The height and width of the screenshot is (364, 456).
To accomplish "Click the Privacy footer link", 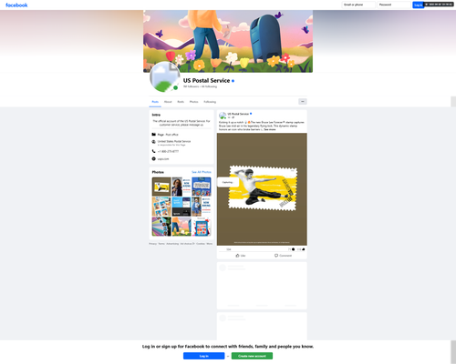I will click(x=153, y=244).
